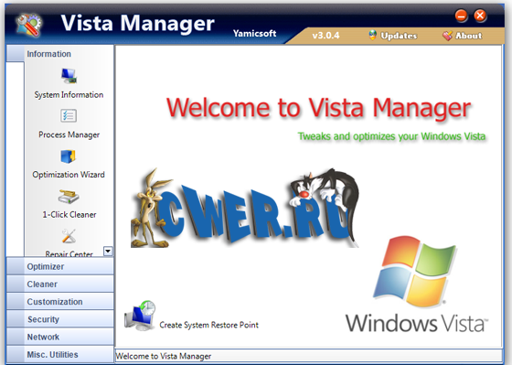Collapse the Information section header
The width and height of the screenshot is (512, 365).
60,54
